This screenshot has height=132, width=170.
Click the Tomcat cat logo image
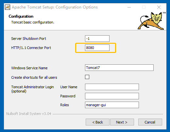click(151, 21)
